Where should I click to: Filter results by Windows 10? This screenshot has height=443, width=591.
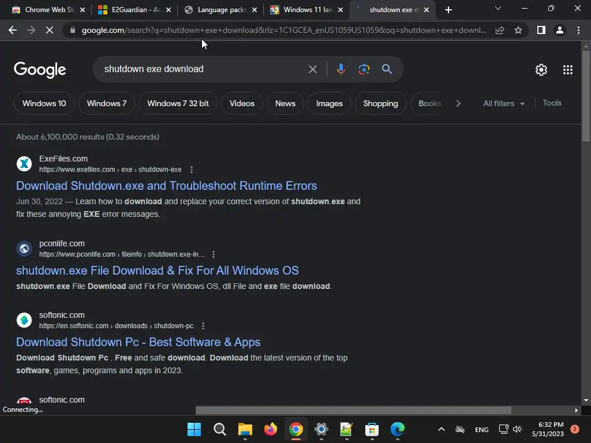(44, 104)
